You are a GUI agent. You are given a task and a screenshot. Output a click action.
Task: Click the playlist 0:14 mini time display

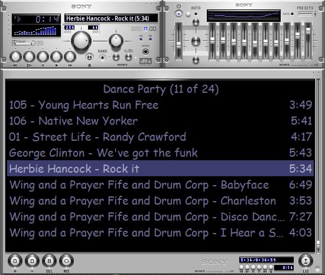click(x=284, y=268)
